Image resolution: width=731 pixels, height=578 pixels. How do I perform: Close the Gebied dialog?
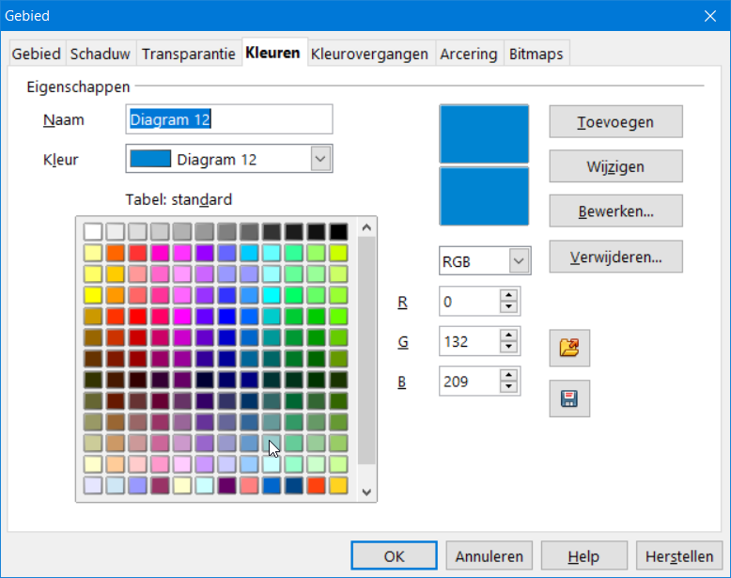click(x=710, y=16)
